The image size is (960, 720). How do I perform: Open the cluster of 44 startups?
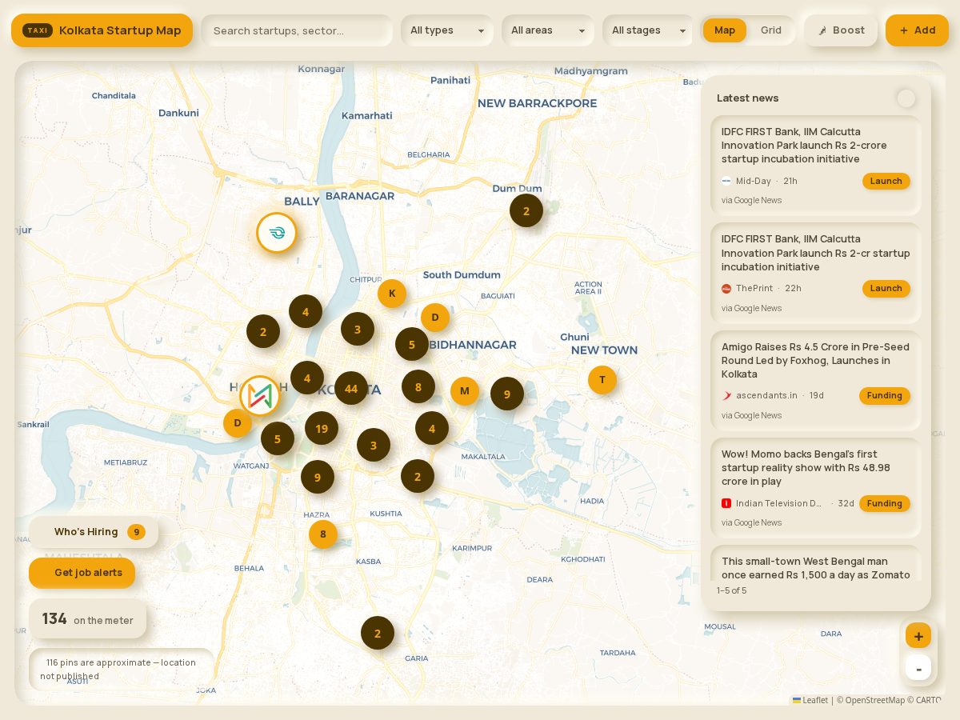coord(351,389)
